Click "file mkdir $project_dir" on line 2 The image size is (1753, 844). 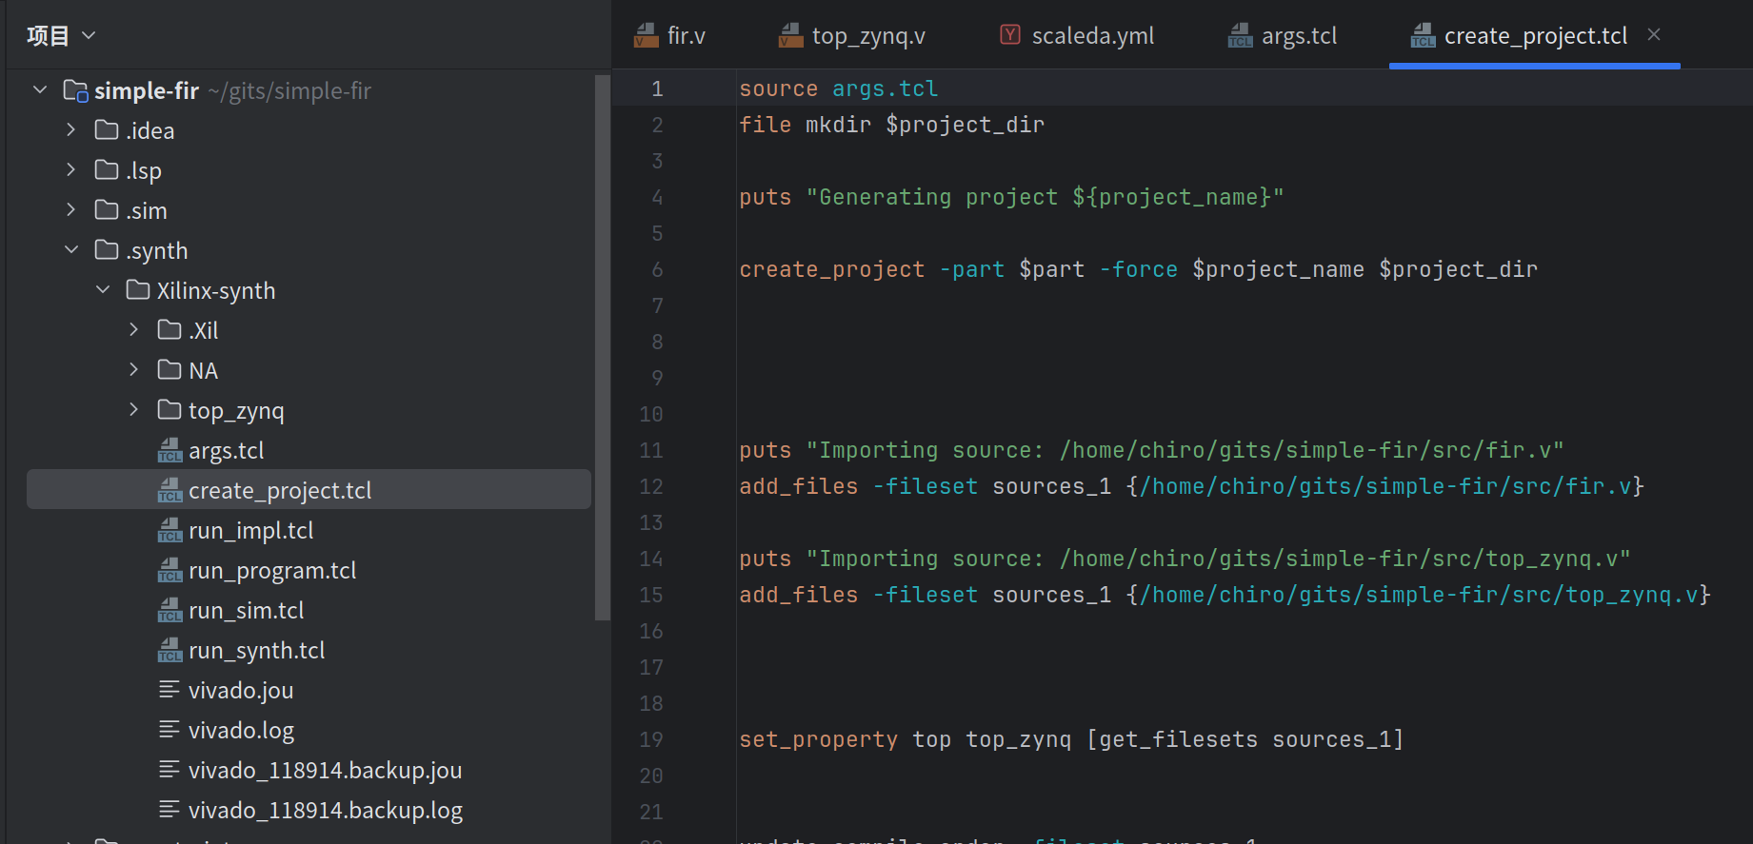point(891,125)
